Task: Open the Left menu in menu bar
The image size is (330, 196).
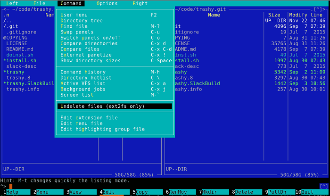Action: pyautogui.click(x=12, y=3)
